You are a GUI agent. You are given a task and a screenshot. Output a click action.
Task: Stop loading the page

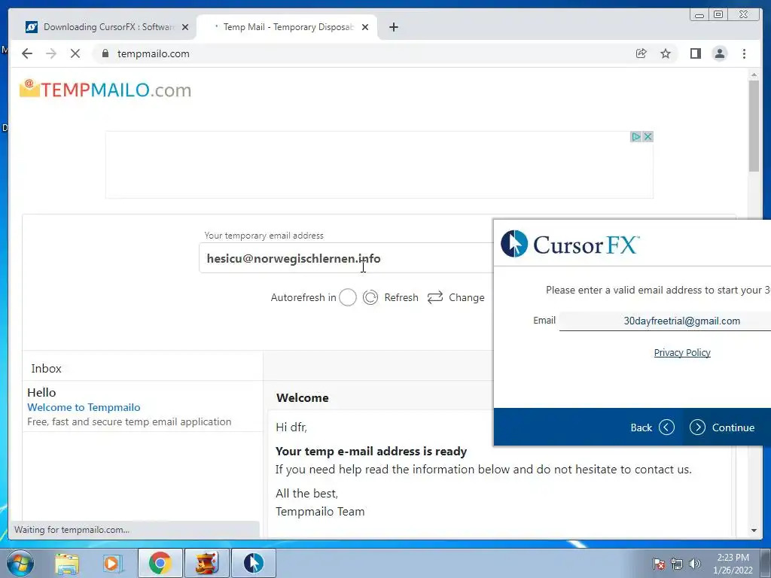[75, 53]
